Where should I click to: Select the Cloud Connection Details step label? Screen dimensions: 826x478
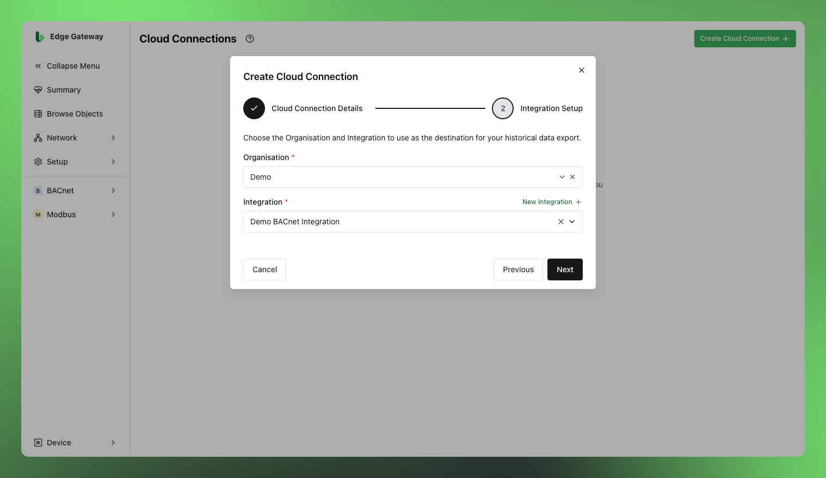coord(317,108)
